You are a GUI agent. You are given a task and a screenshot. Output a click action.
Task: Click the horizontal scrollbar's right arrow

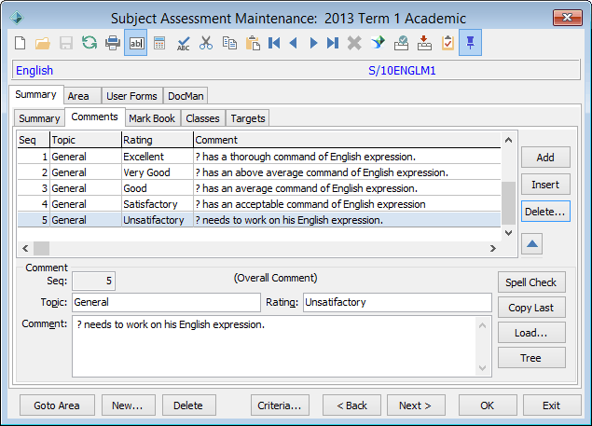tap(492, 248)
